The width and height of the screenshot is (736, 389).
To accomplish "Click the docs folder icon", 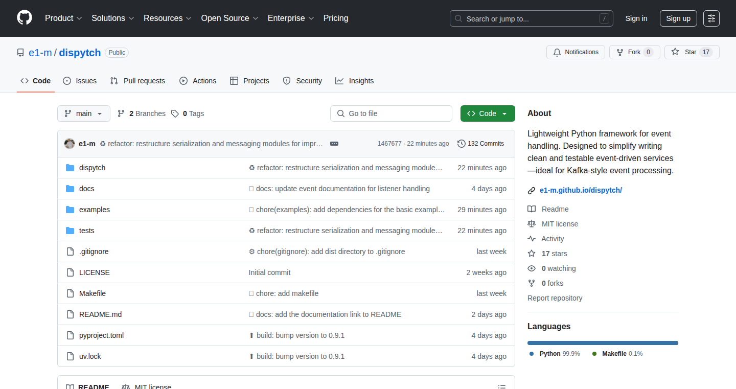I will (x=70, y=189).
